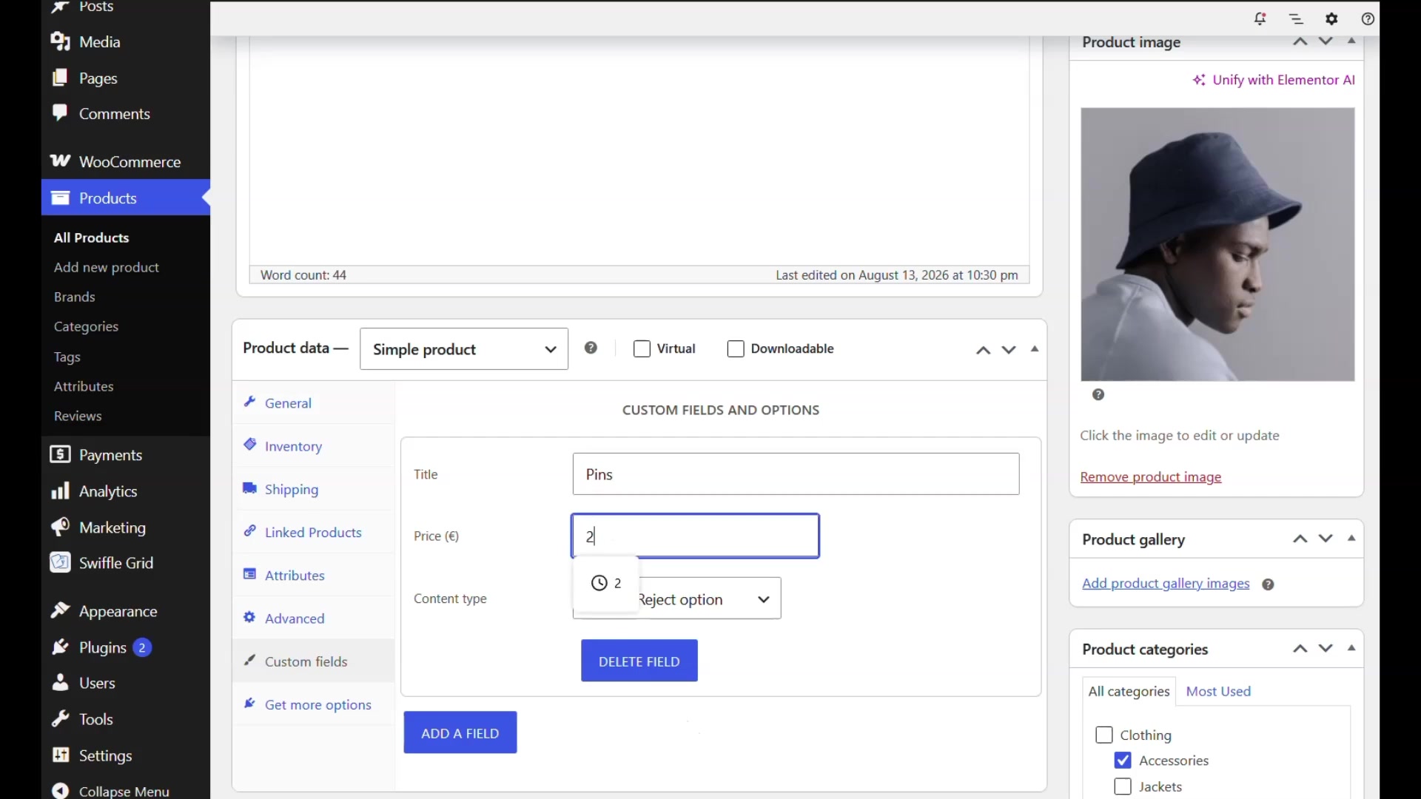This screenshot has width=1421, height=799.
Task: Click help icon beside Add product gallery images
Action: [x=1268, y=584]
